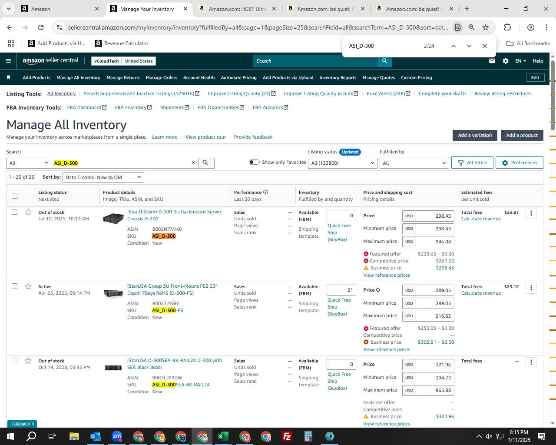Screen dimensions: 556x445
Task: Click the price refresh icon for 289.05
Action: [378, 290]
